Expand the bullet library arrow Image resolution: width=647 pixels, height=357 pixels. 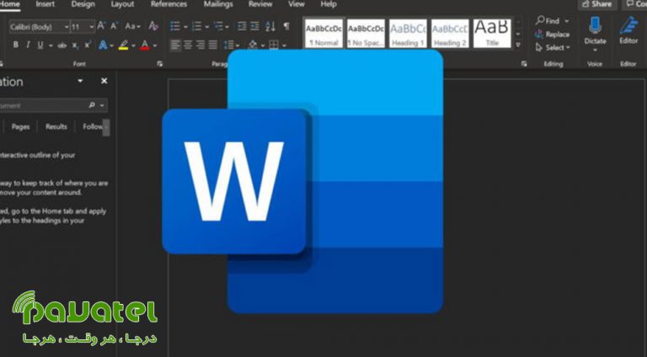185,27
